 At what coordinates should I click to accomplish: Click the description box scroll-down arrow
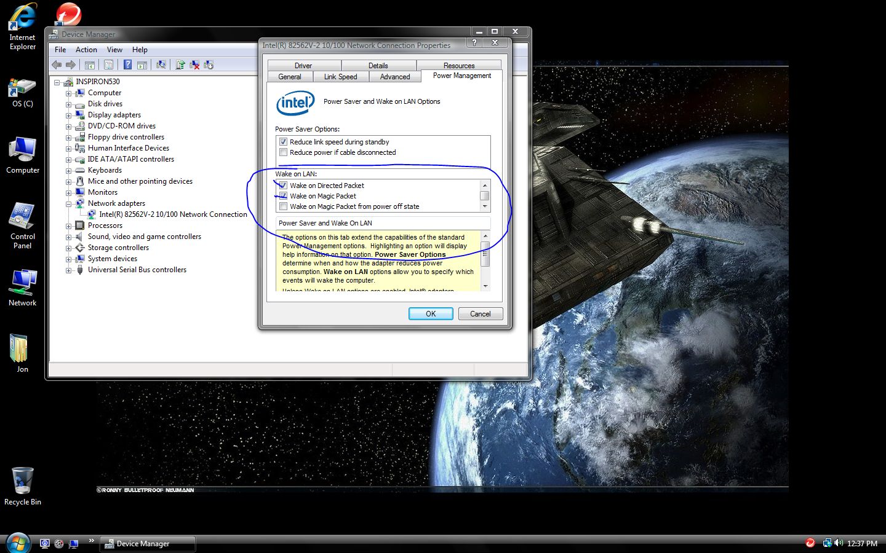click(485, 286)
